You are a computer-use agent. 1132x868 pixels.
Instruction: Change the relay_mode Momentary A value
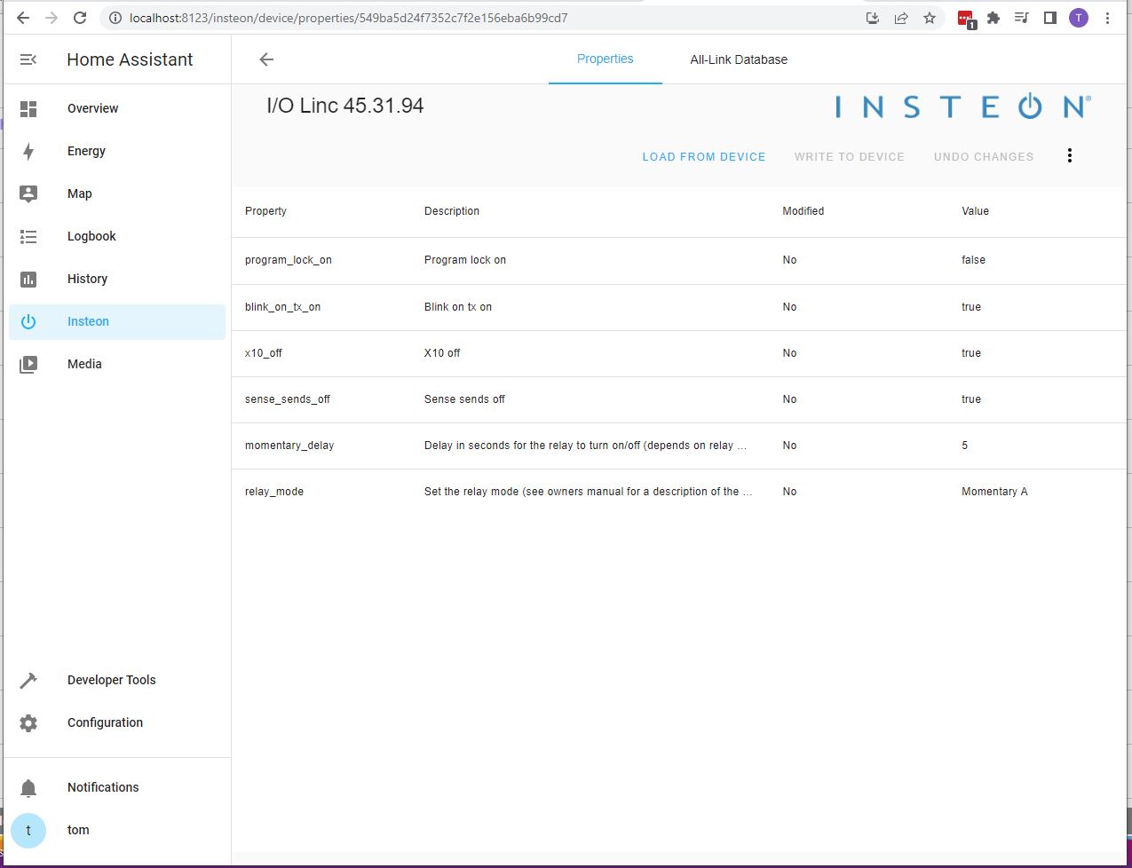pos(993,491)
